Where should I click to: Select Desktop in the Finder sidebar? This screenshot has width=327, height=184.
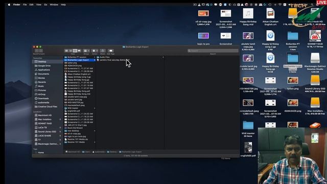48,61
